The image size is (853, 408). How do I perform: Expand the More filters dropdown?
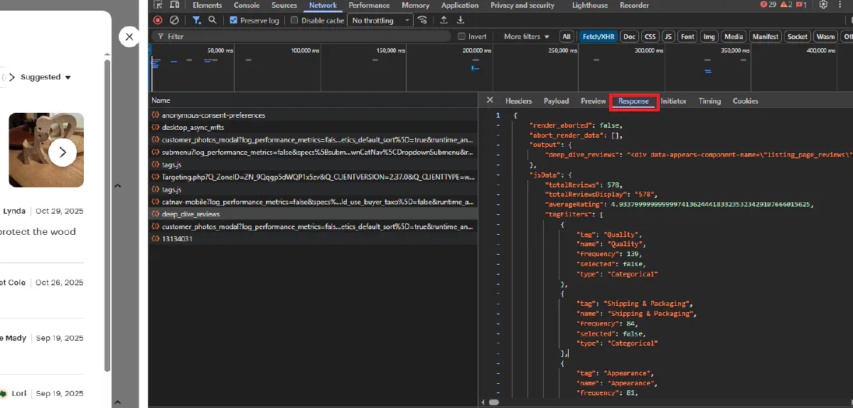(x=527, y=36)
